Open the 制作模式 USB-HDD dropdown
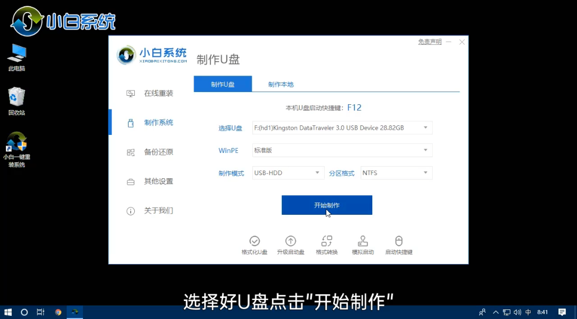This screenshot has height=319, width=577. (288, 173)
